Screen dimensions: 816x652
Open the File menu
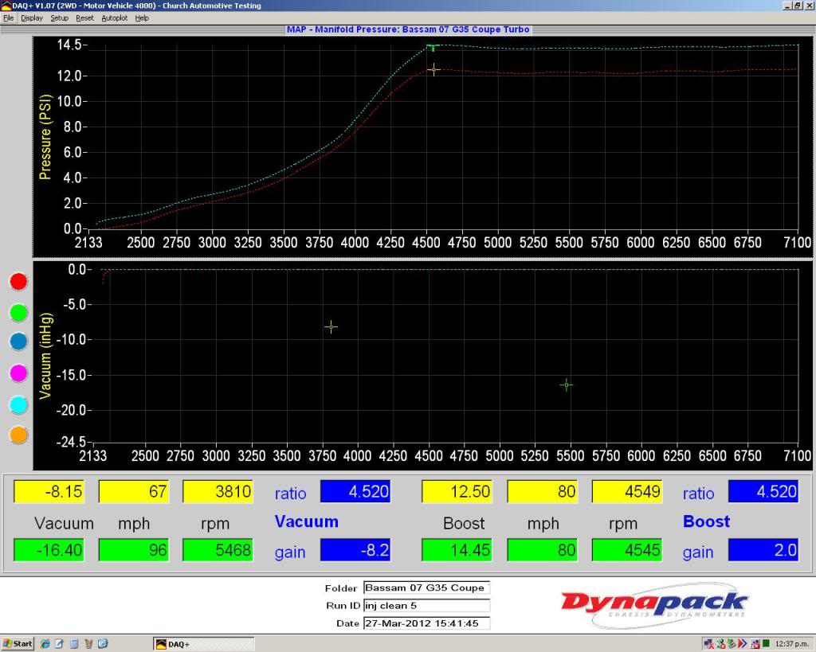(8, 18)
